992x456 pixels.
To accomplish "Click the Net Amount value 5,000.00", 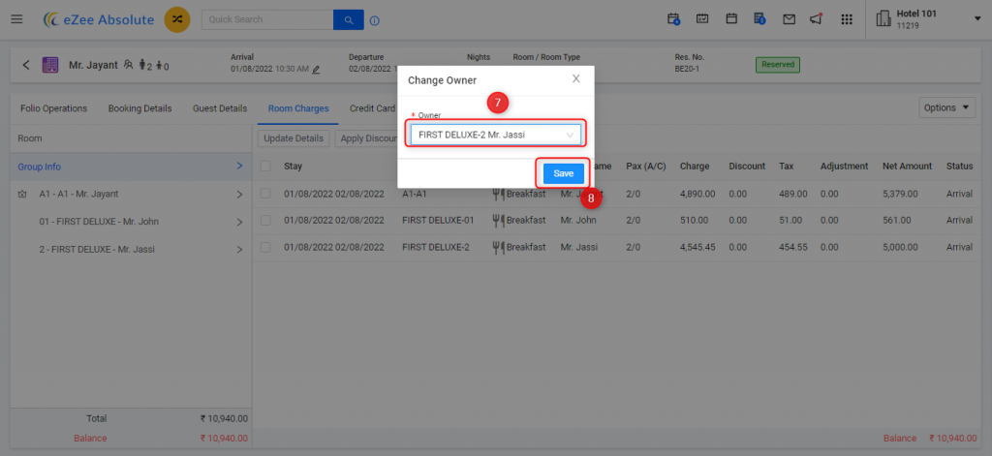I will [899, 247].
